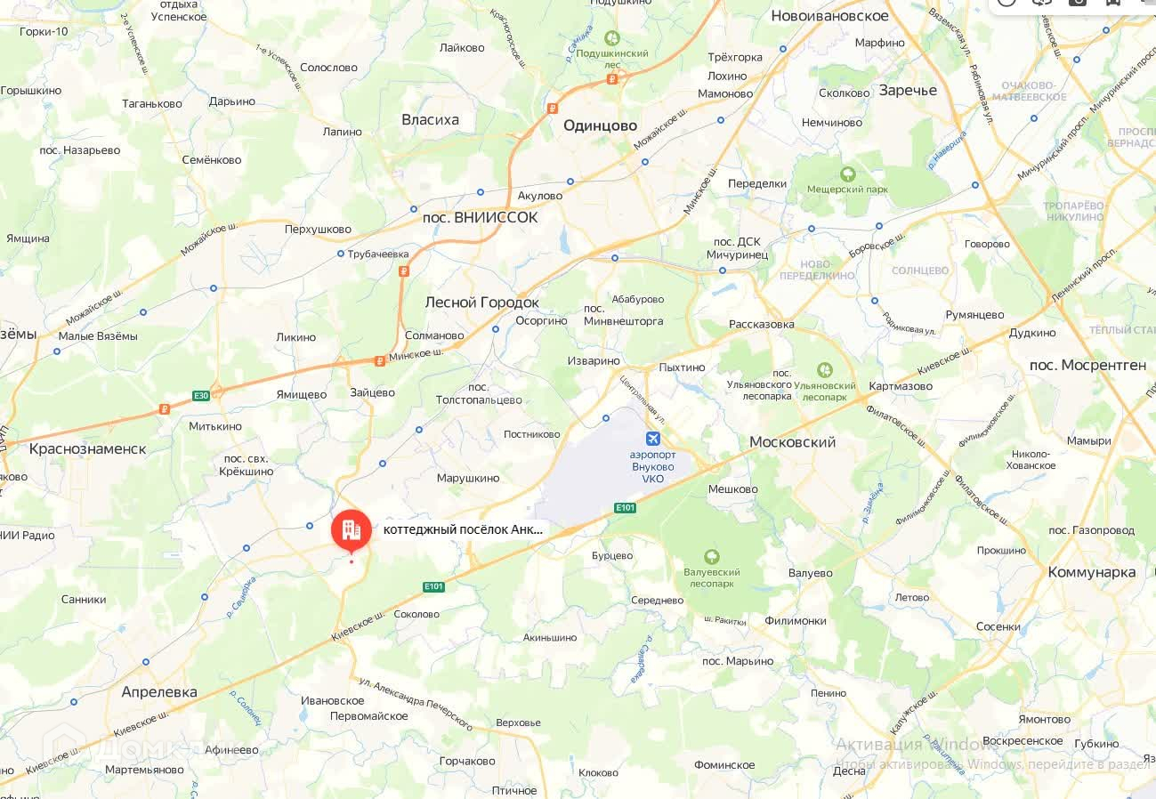1156x799 pixels.
Task: Open the Апрелевка town label
Action: [159, 692]
